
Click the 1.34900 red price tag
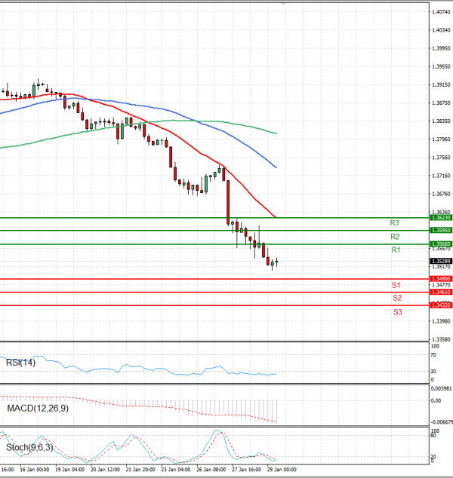click(x=441, y=279)
